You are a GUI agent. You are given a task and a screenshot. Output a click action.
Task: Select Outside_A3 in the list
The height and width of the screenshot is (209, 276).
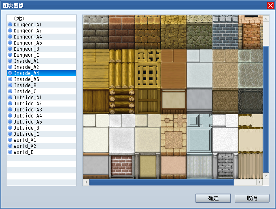pyautogui.click(x=42, y=110)
